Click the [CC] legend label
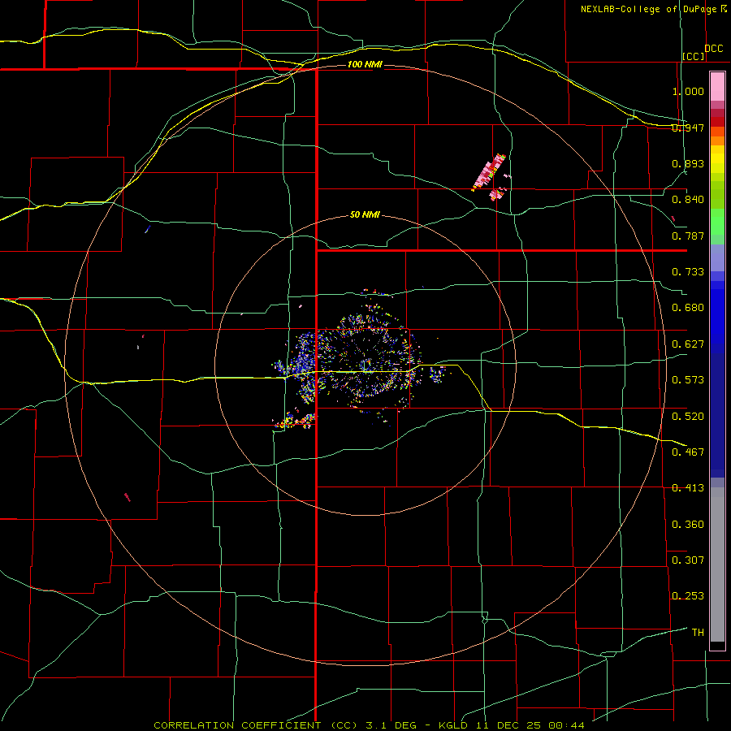Image resolution: width=731 pixels, height=731 pixels. point(693,56)
